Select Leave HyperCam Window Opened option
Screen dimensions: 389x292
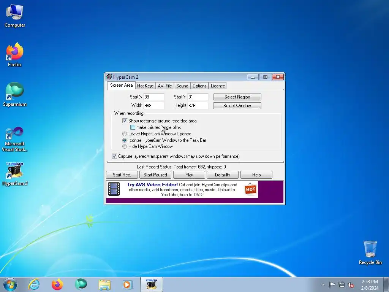click(x=125, y=134)
